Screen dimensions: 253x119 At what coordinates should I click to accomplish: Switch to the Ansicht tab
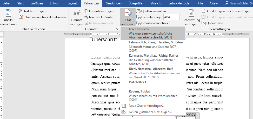(x=156, y=3)
